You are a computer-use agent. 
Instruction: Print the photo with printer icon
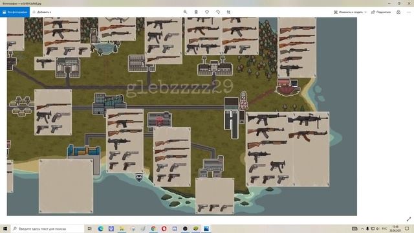point(398,12)
